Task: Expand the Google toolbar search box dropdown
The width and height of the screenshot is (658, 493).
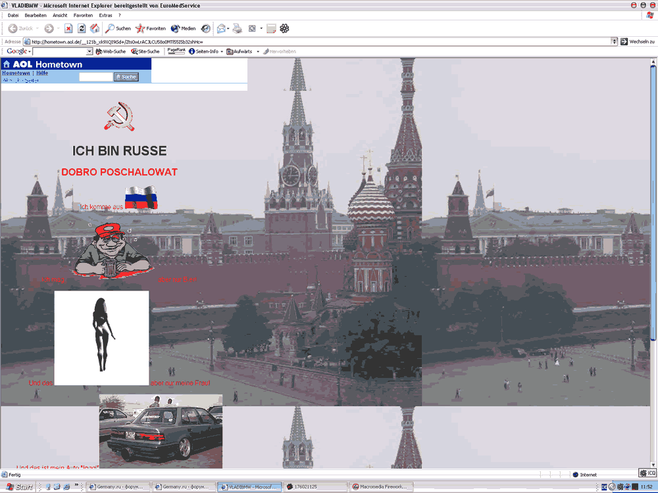Action: pyautogui.click(x=89, y=51)
